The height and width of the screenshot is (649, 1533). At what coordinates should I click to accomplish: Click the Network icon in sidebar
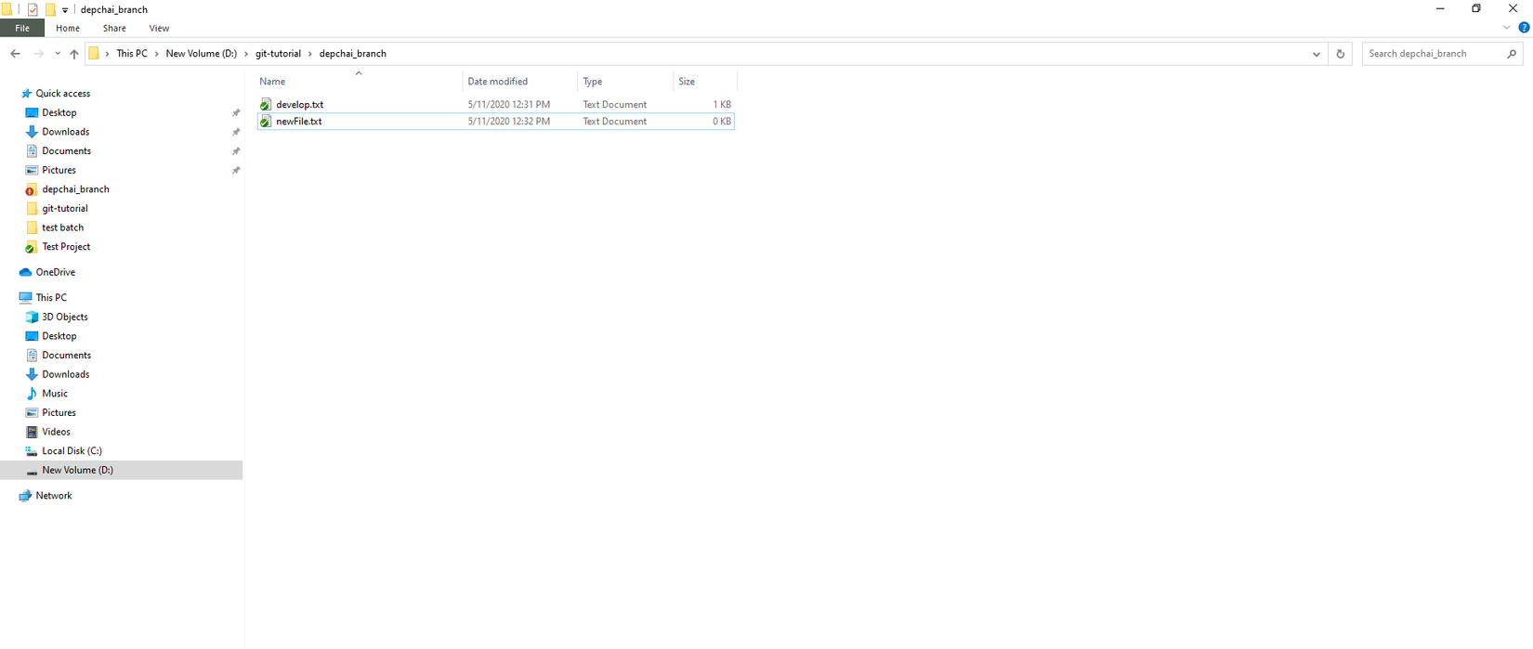click(25, 496)
